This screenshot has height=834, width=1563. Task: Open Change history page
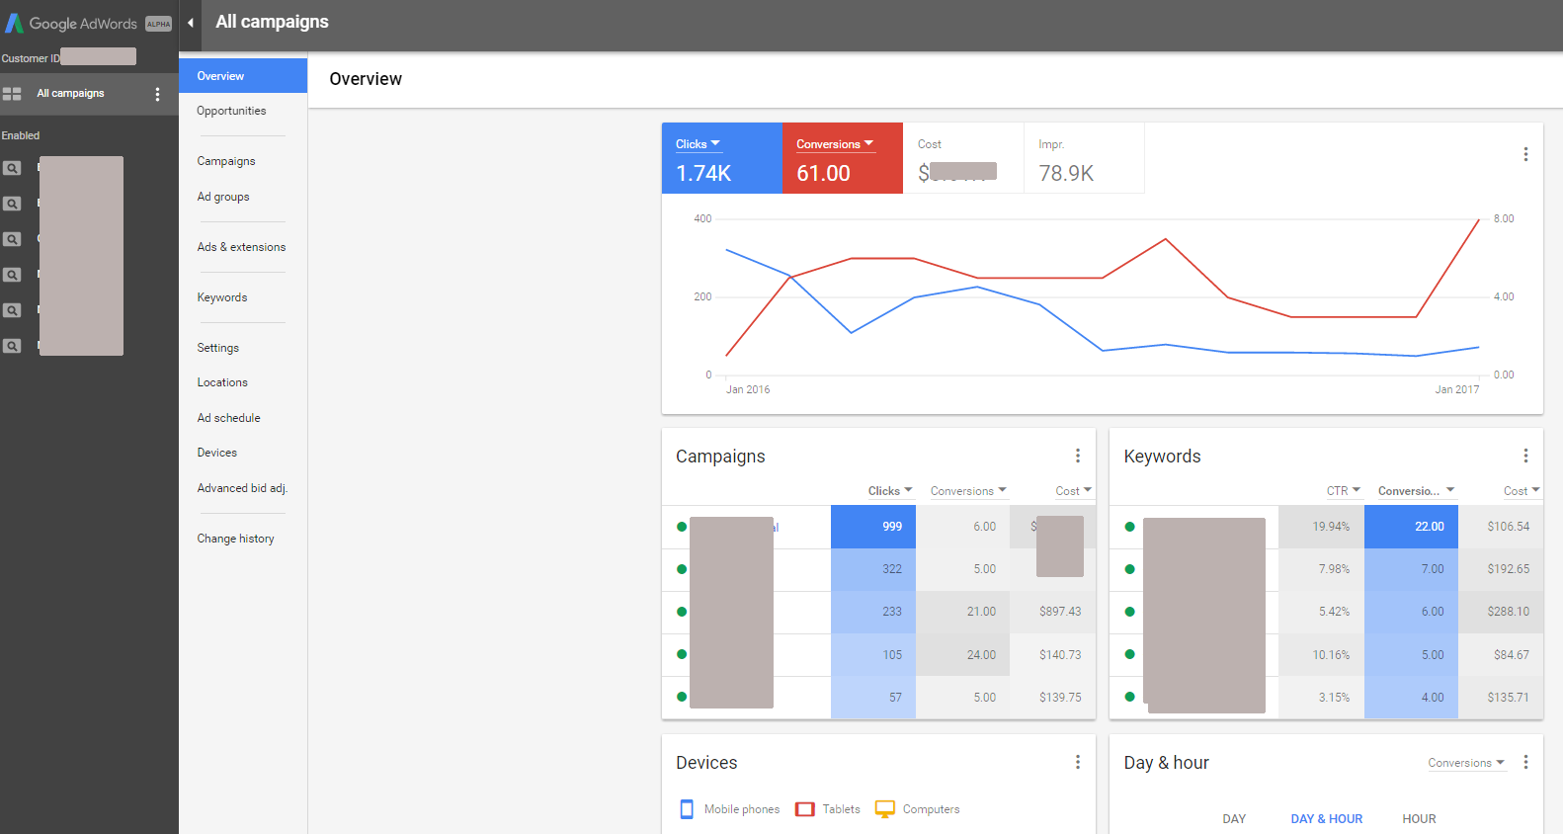coord(236,539)
